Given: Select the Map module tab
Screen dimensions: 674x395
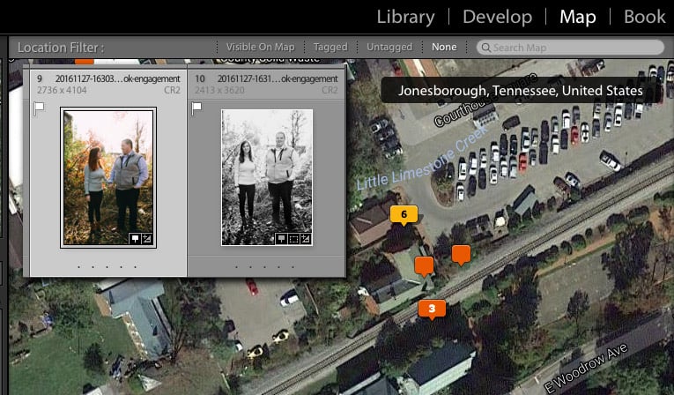Looking at the screenshot, I should click(577, 17).
